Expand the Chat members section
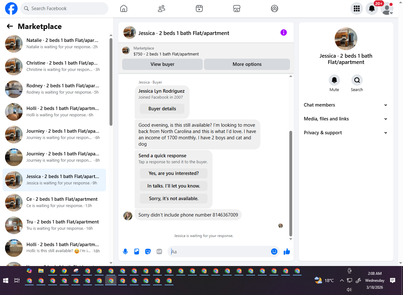The height and width of the screenshot is (295, 403). click(346, 105)
